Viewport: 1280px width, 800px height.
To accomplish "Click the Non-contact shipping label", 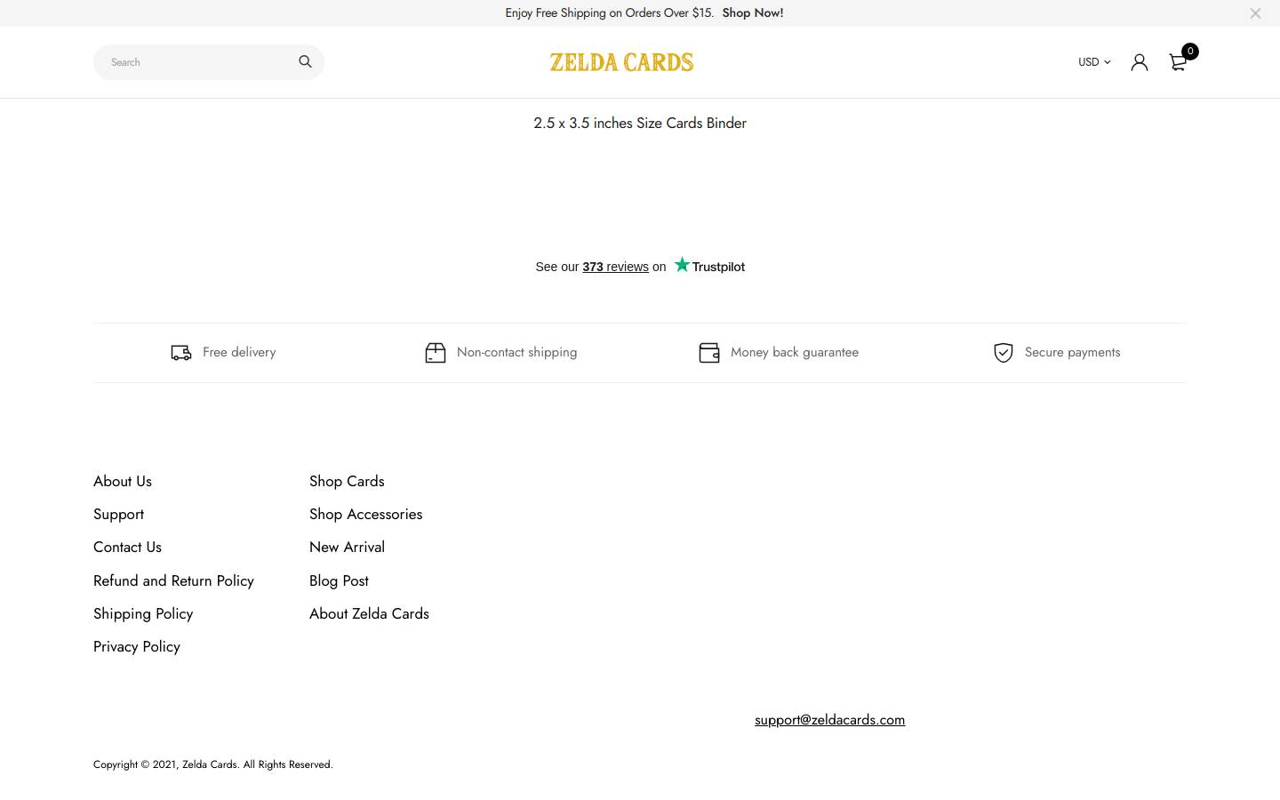I will pyautogui.click(x=516, y=352).
